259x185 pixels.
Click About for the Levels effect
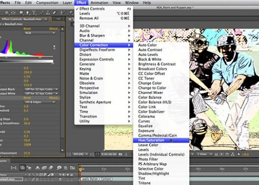[54, 29]
